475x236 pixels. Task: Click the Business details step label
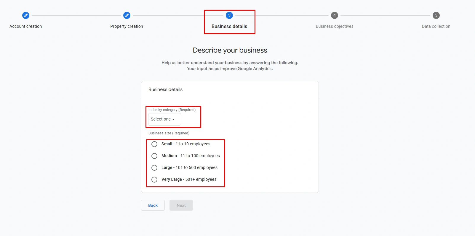coord(229,26)
